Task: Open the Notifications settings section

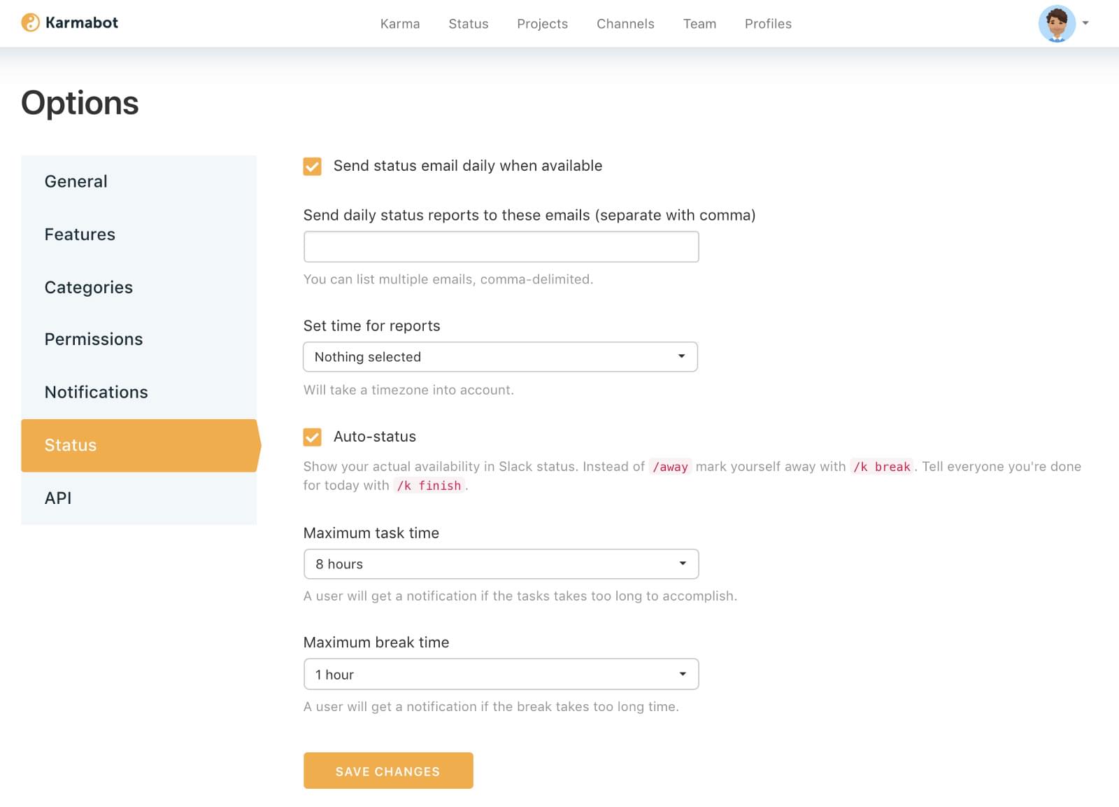Action: pyautogui.click(x=96, y=392)
